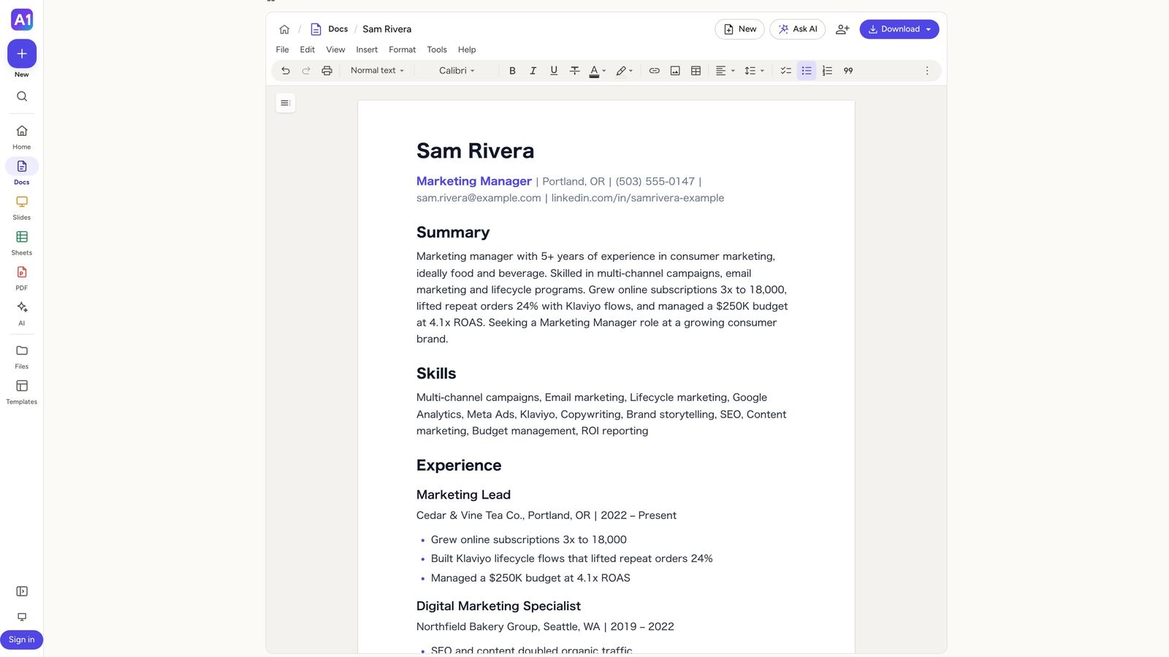Viewport: 1169px width, 657px height.
Task: Apply strikethrough formatting
Action: [574, 71]
